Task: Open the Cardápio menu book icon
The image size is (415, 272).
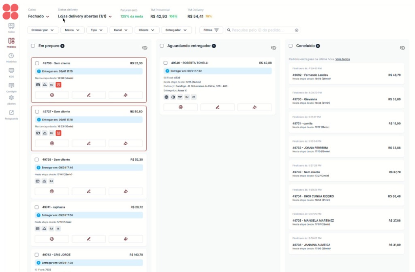Action: [x=11, y=86]
